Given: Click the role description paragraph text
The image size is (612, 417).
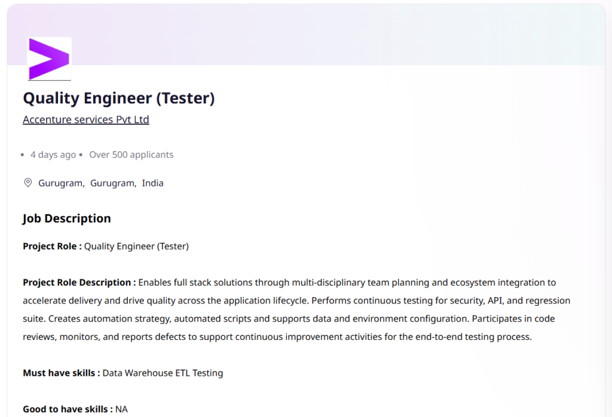Looking at the screenshot, I should coord(296,309).
